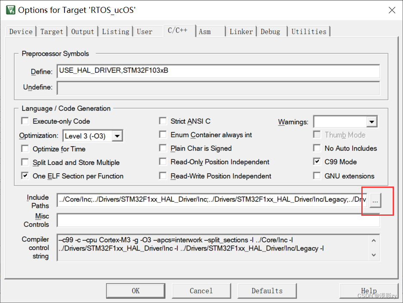Click the OK button
The width and height of the screenshot is (403, 303).
point(136,291)
